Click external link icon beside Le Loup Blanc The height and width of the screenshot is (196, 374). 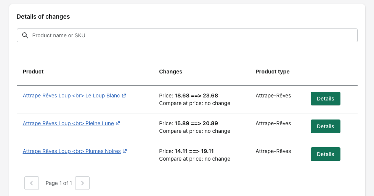point(124,96)
